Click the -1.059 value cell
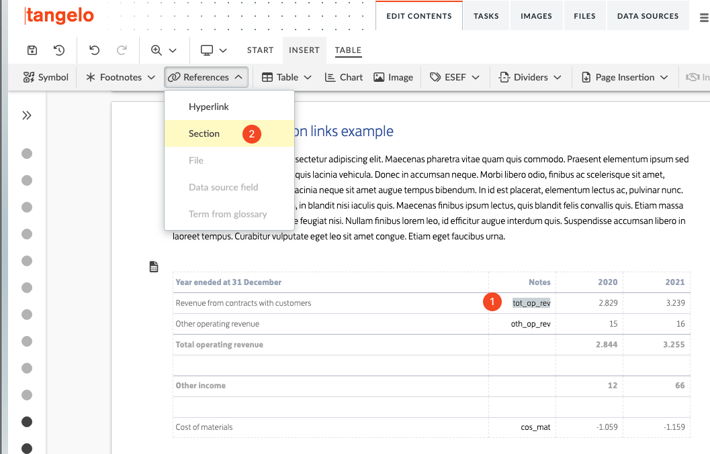The height and width of the screenshot is (454, 710). click(x=589, y=427)
